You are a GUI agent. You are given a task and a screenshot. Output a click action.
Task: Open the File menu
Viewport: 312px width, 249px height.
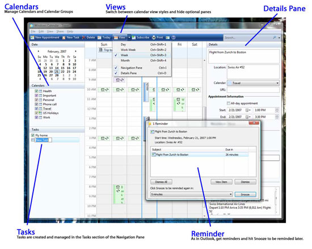(33, 32)
